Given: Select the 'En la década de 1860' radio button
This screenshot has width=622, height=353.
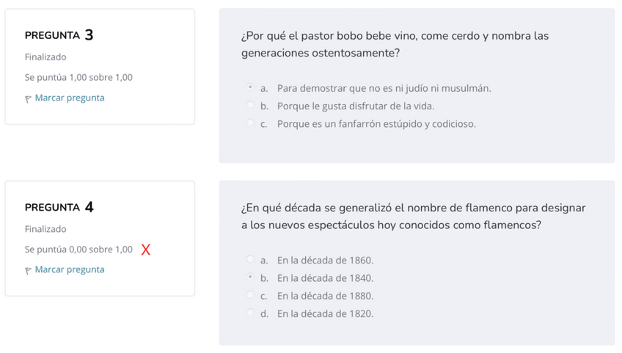Looking at the screenshot, I should tap(250, 260).
